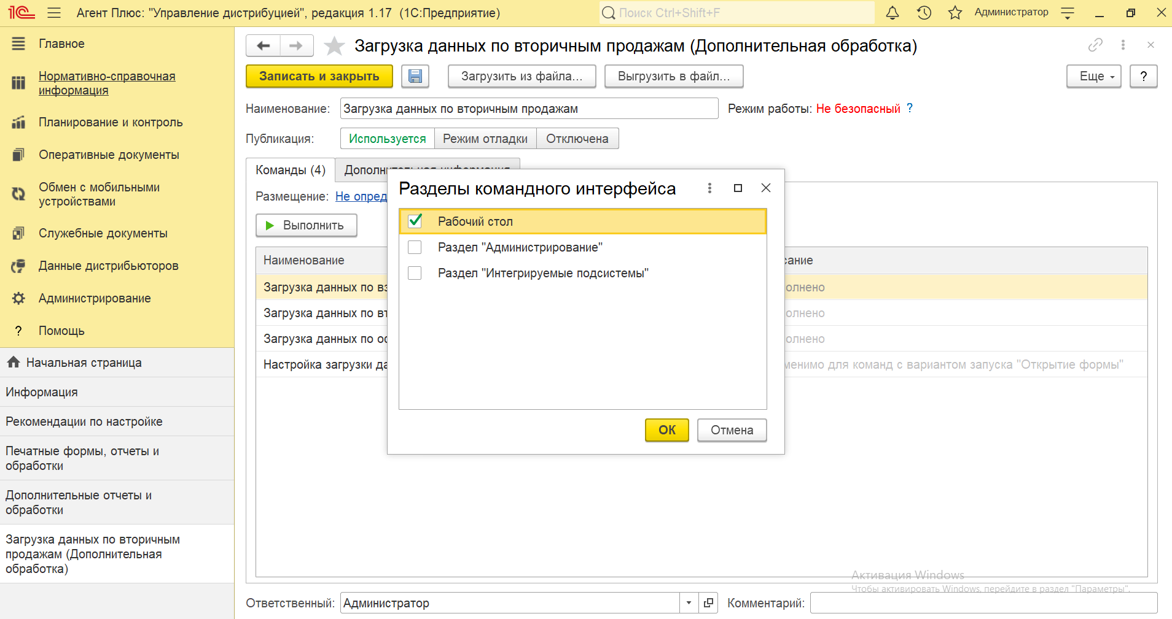Add this form to favorites star
1172x619 pixels.
pyautogui.click(x=334, y=45)
